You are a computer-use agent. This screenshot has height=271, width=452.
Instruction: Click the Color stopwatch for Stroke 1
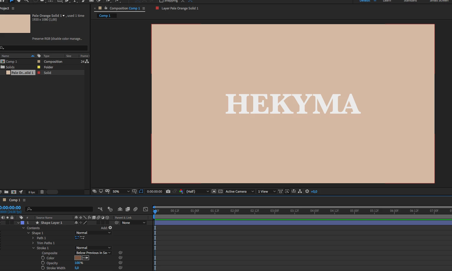pyautogui.click(x=43, y=258)
